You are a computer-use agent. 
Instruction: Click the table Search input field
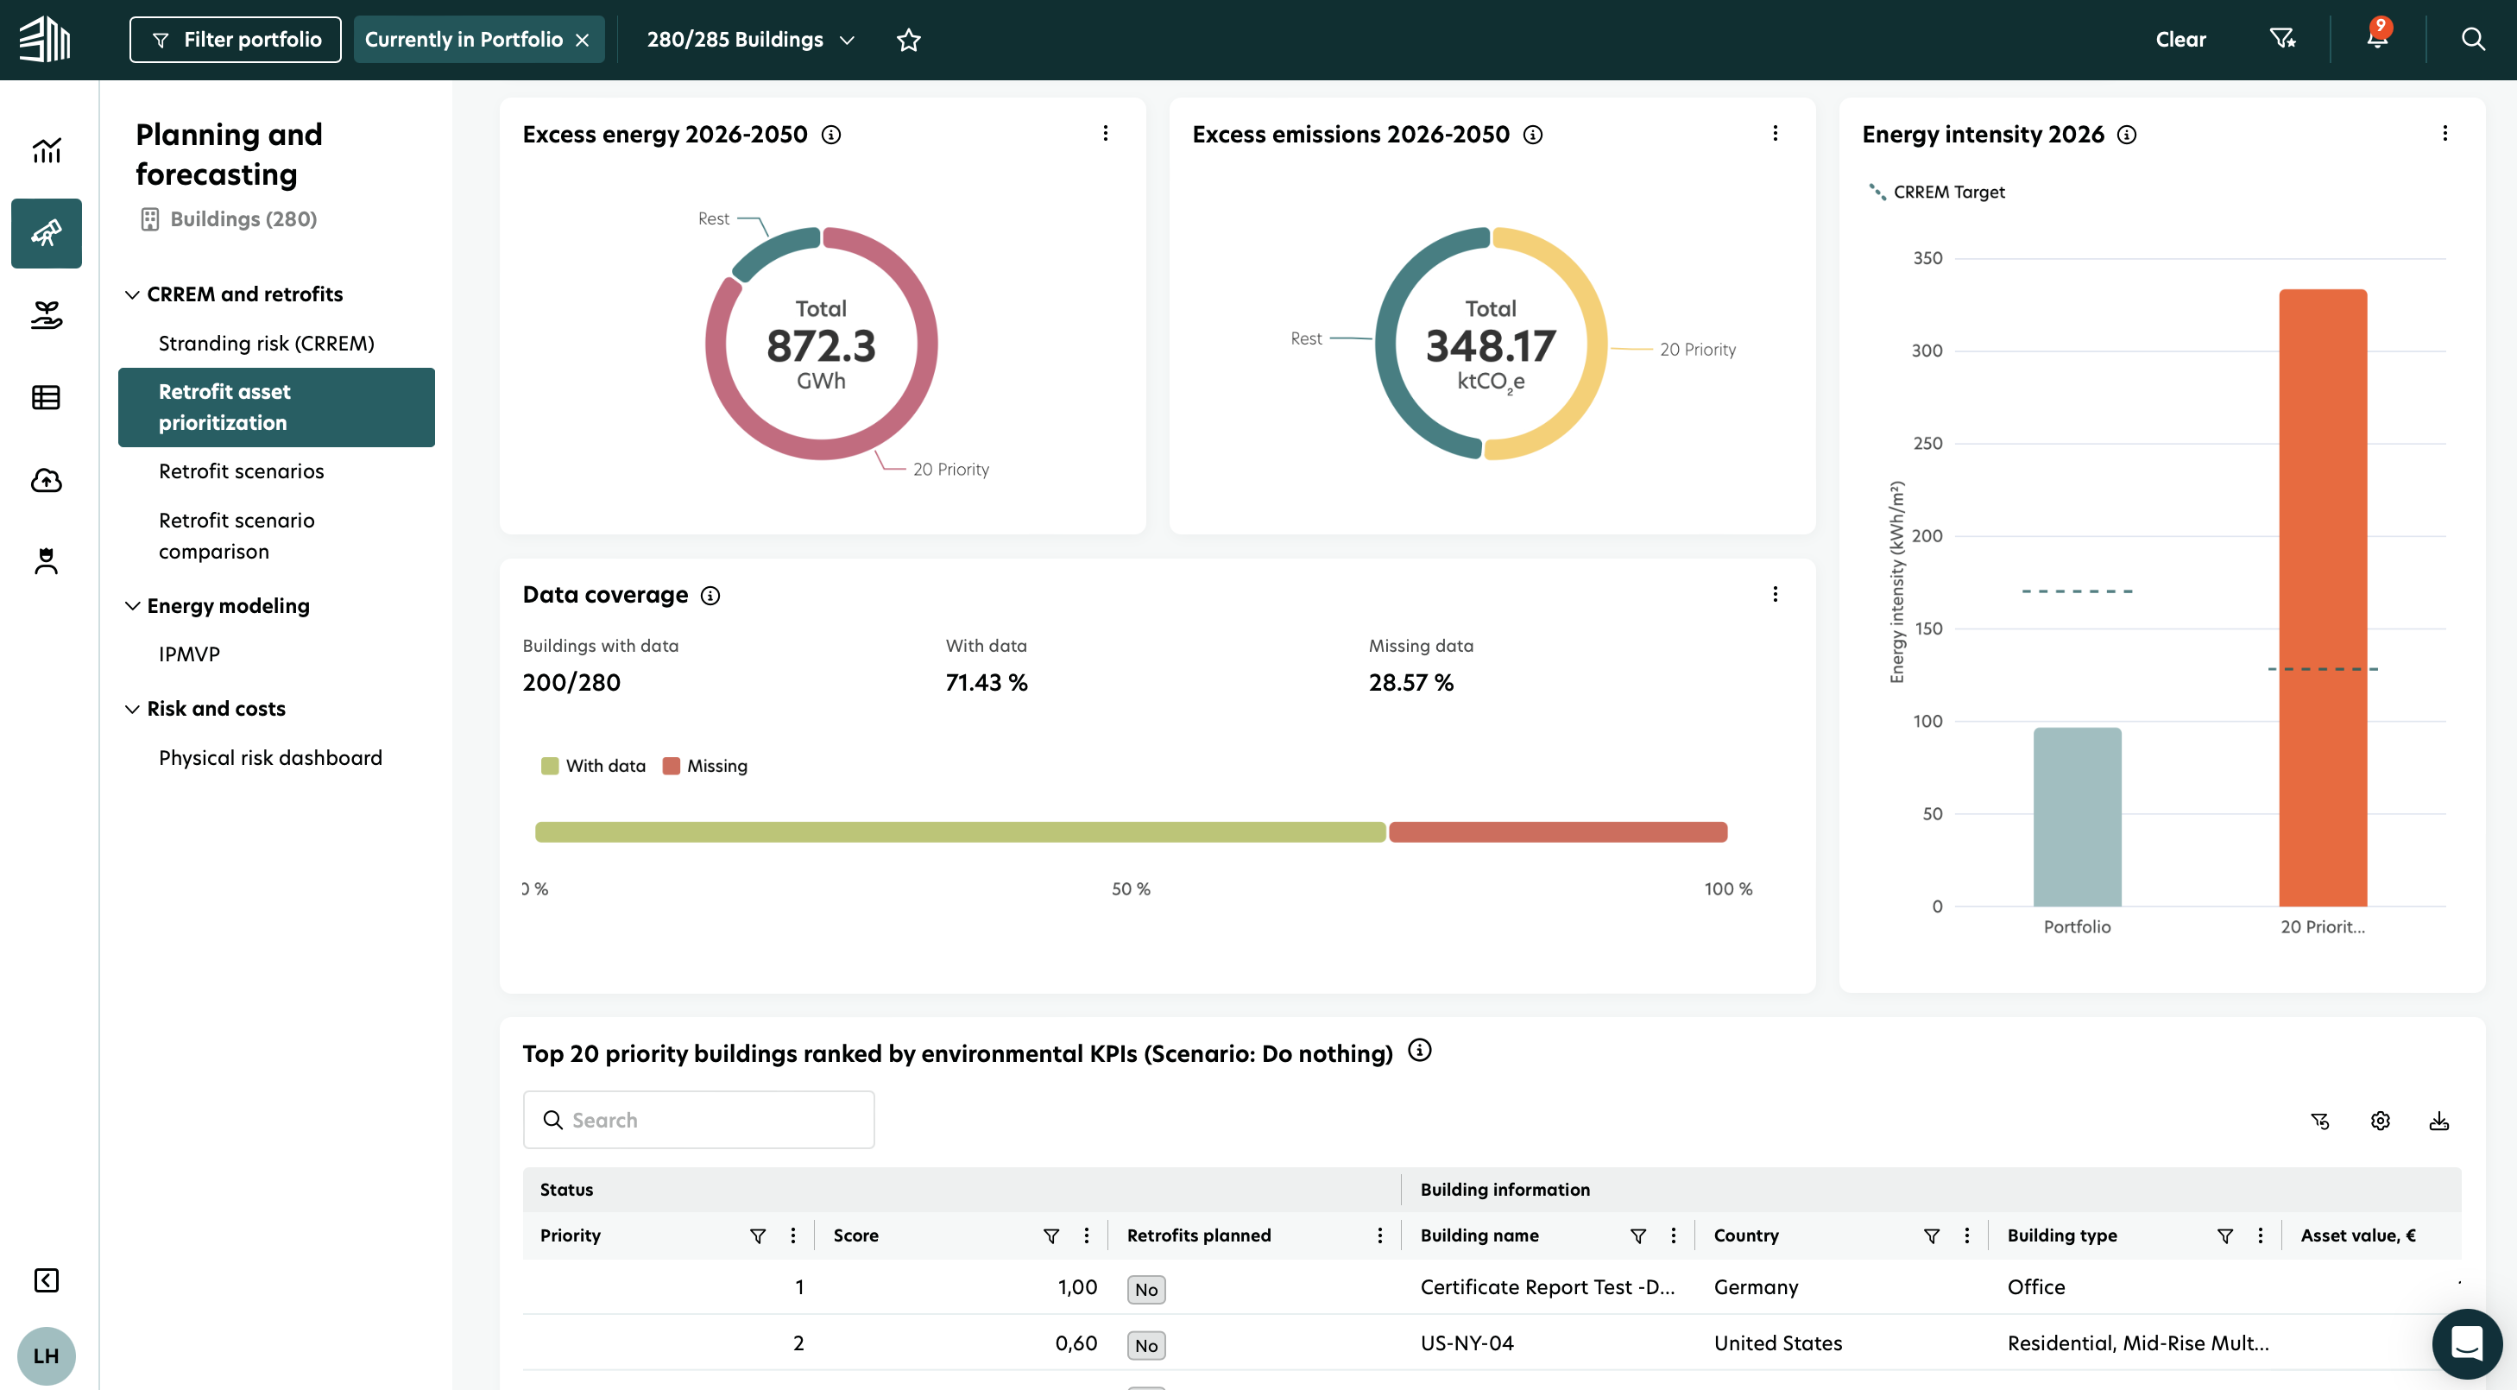click(698, 1121)
